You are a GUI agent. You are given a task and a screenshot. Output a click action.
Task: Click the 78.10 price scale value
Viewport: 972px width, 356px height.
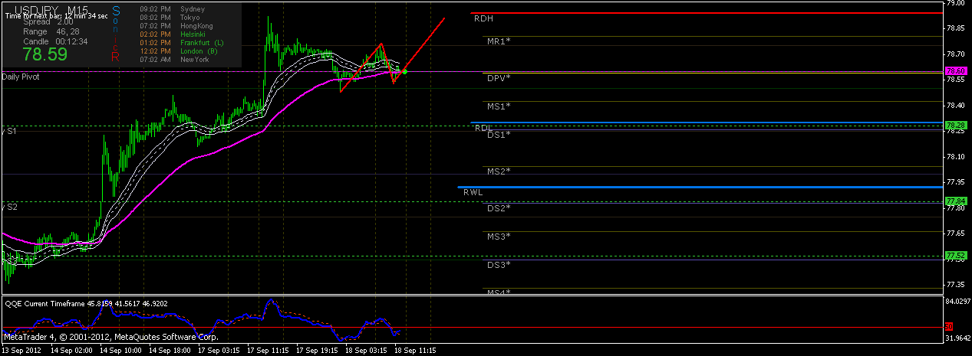coord(956,156)
